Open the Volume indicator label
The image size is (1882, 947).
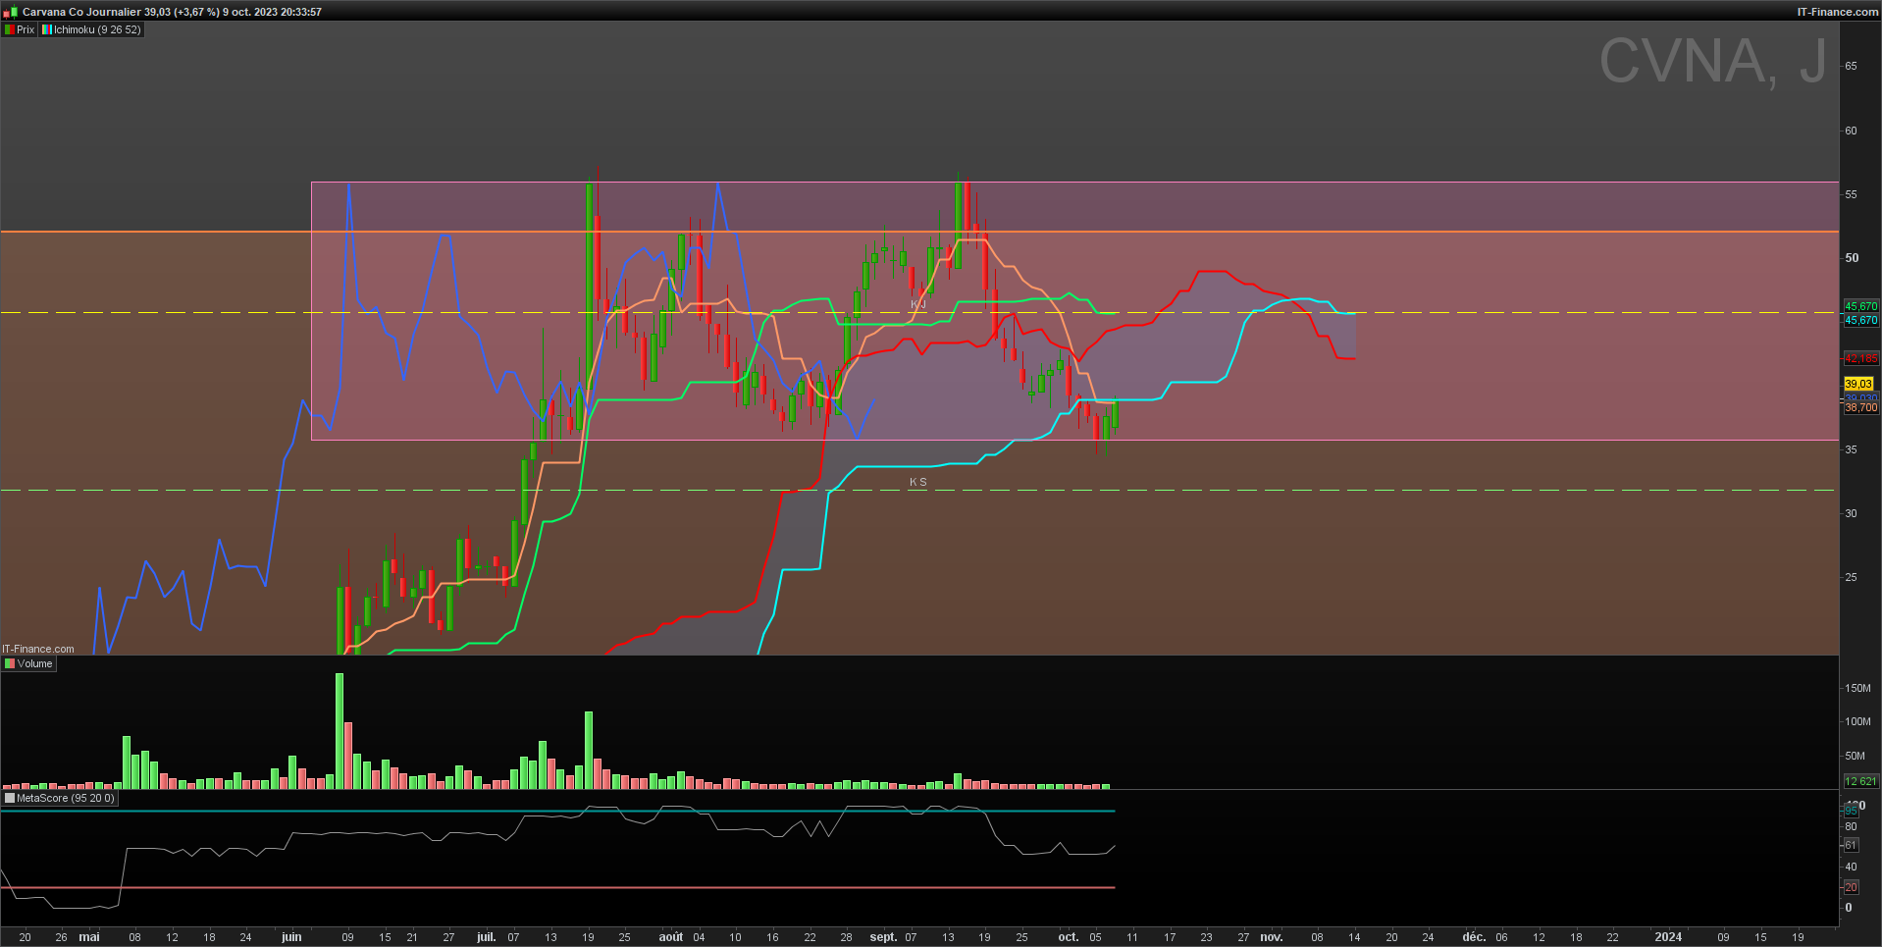point(34,663)
